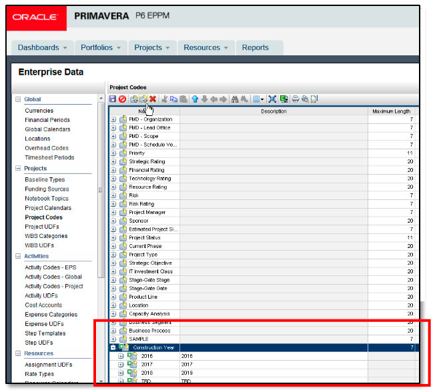Expand the Strategic Rating row
The height and width of the screenshot is (392, 435).
113,161
